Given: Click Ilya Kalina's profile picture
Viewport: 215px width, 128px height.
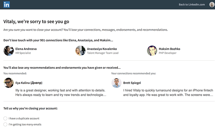Looking at the screenshot, I should pyautogui.click(x=8, y=83).
